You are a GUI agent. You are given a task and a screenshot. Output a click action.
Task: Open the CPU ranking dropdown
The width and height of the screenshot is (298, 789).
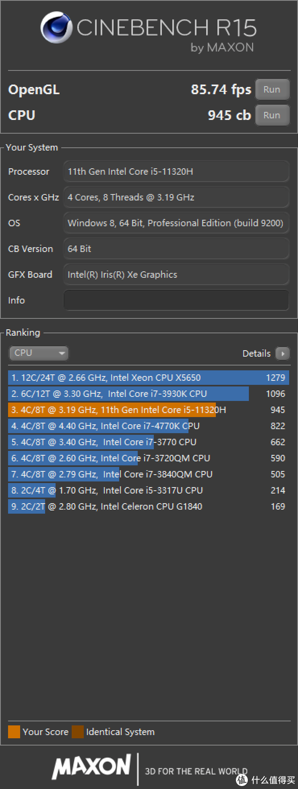click(x=39, y=353)
